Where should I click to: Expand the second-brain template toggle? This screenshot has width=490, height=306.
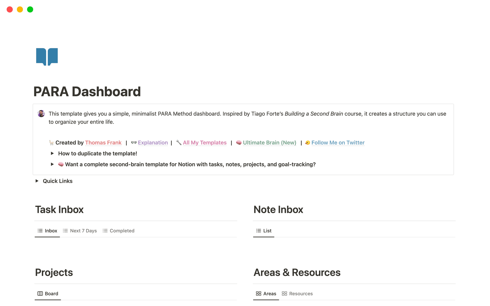[52, 164]
